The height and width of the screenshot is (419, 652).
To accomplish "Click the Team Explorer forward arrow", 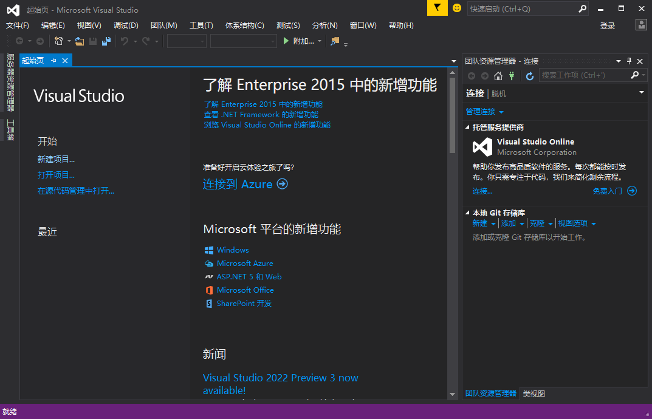I will [485, 76].
